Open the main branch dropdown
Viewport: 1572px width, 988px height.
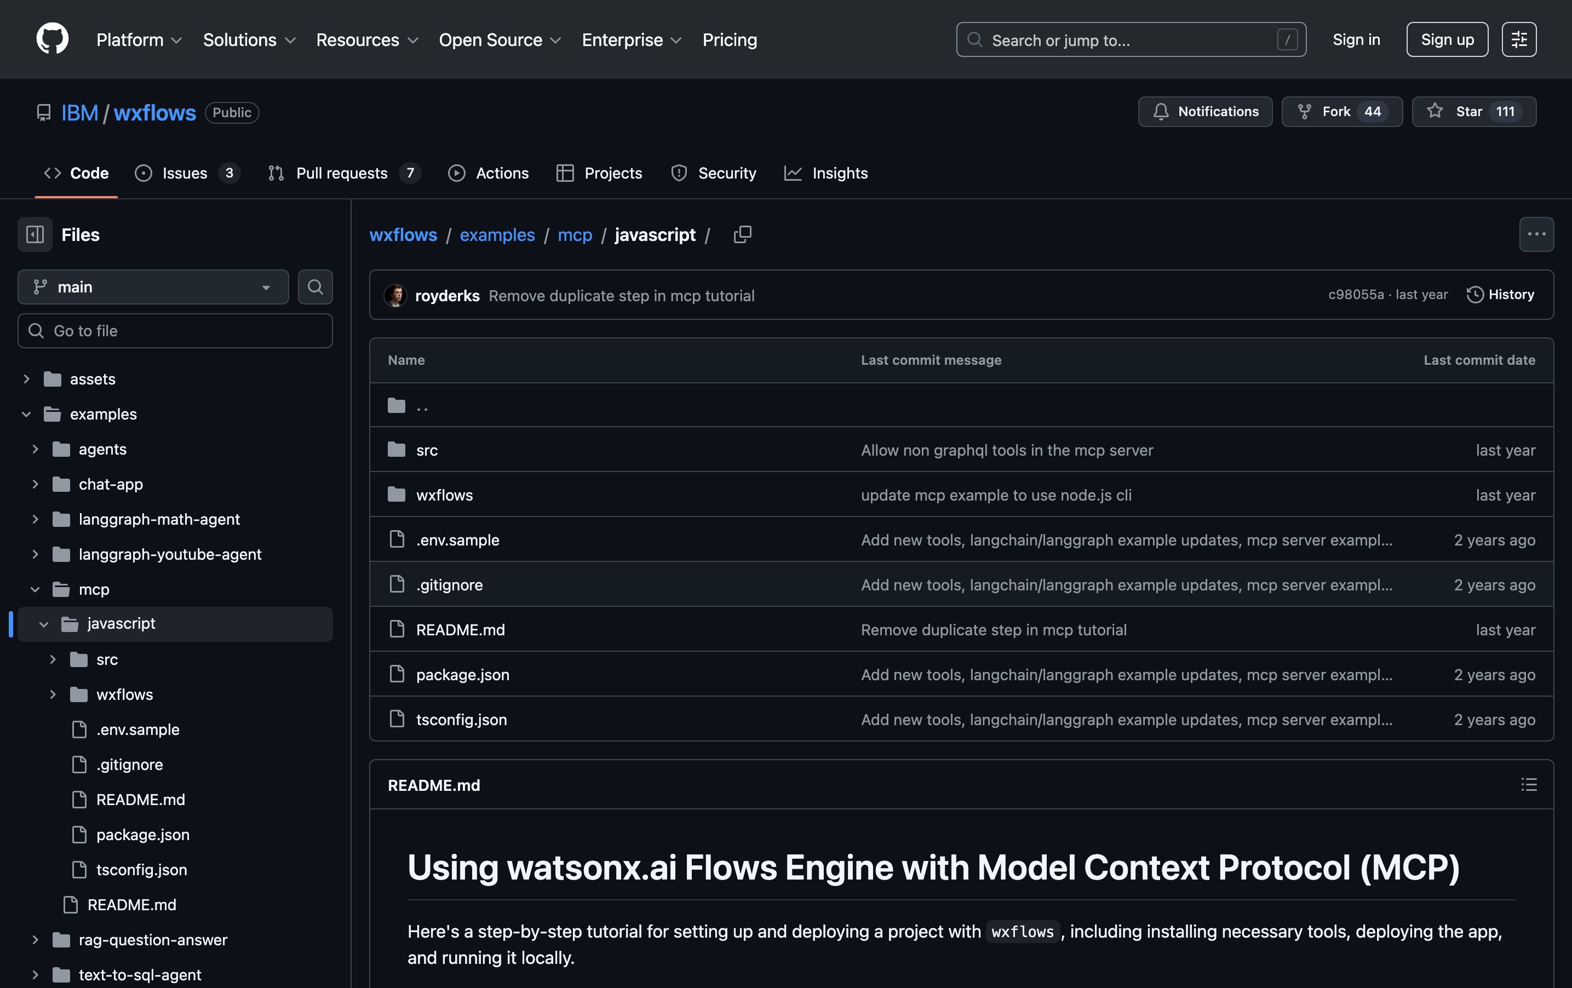point(153,287)
